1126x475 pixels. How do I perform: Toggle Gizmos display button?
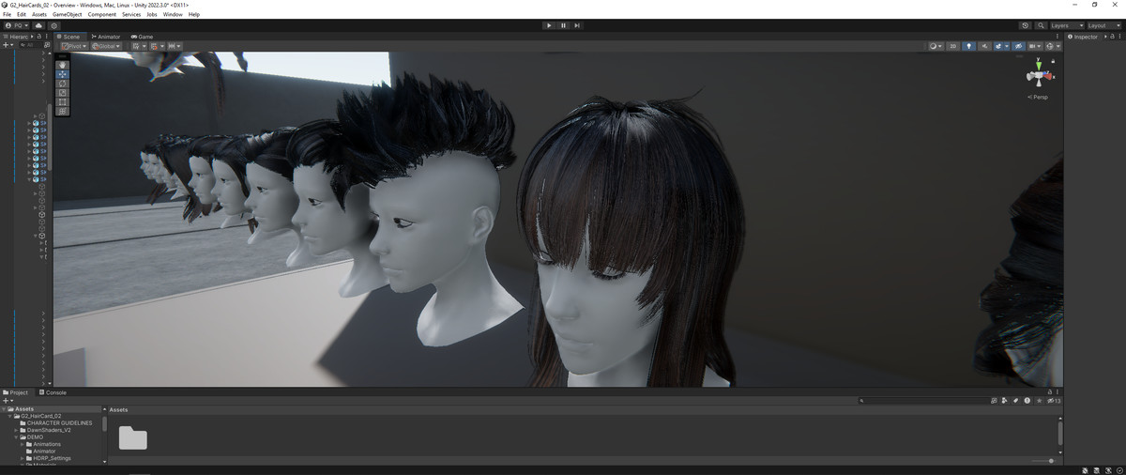click(1049, 46)
